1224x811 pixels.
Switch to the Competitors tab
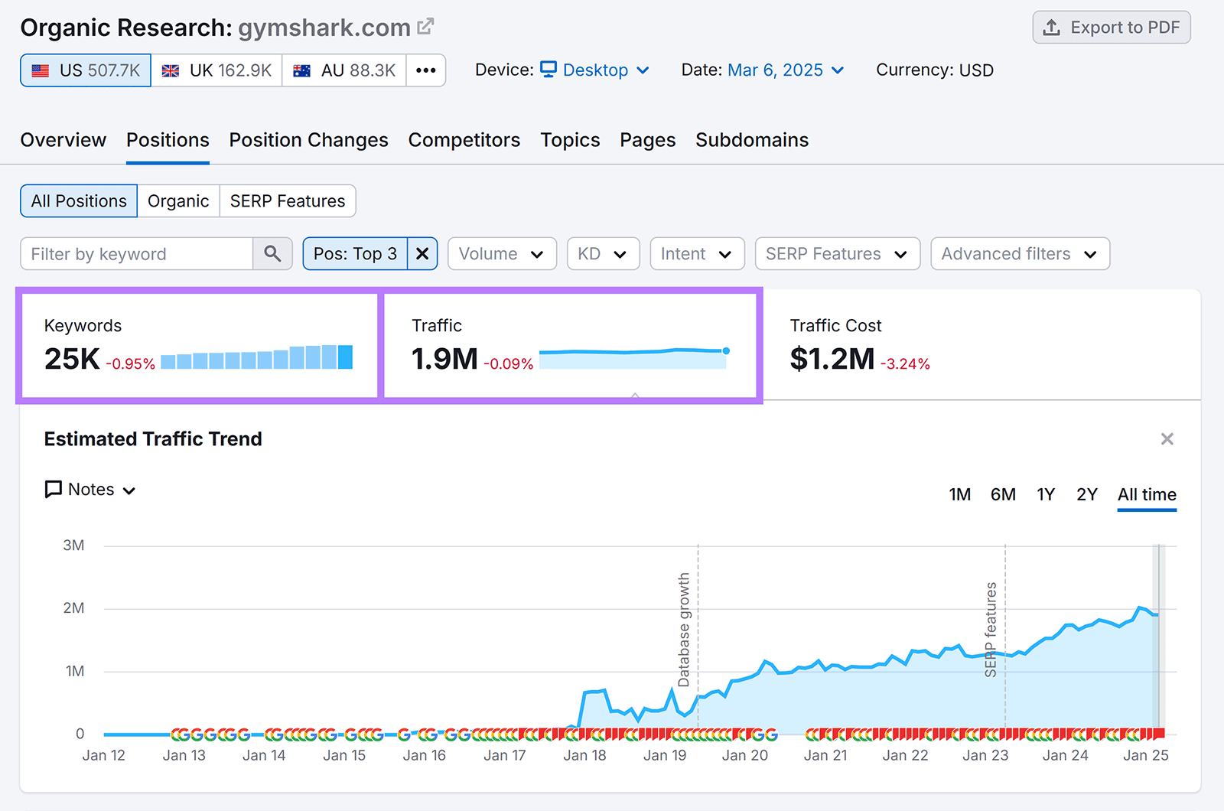[x=464, y=140]
